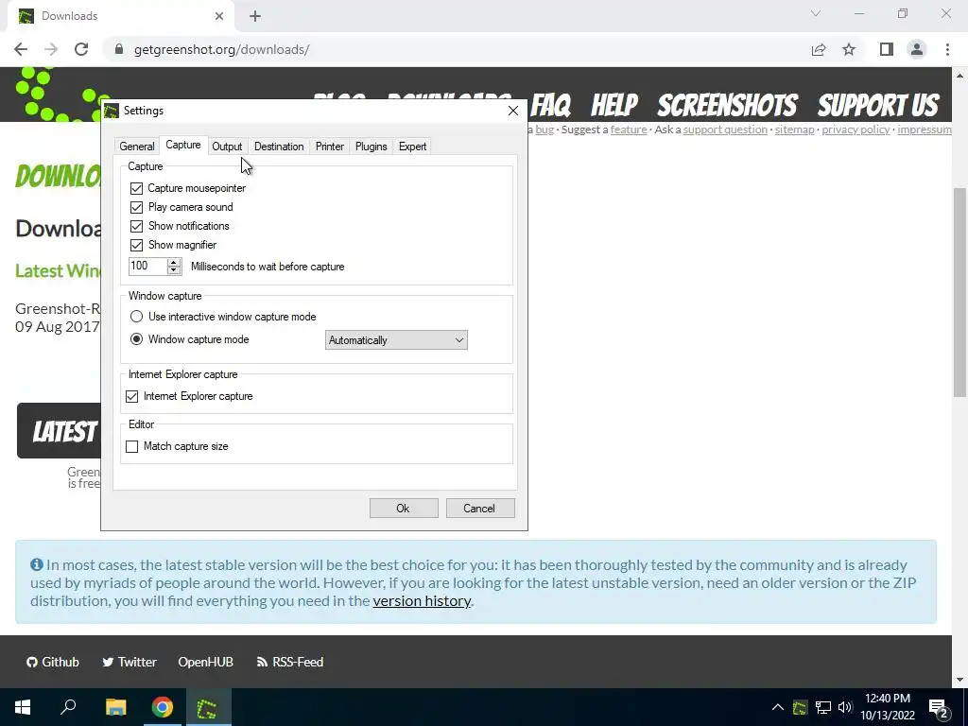Switch to the Output tab
968x726 pixels.
(x=227, y=147)
